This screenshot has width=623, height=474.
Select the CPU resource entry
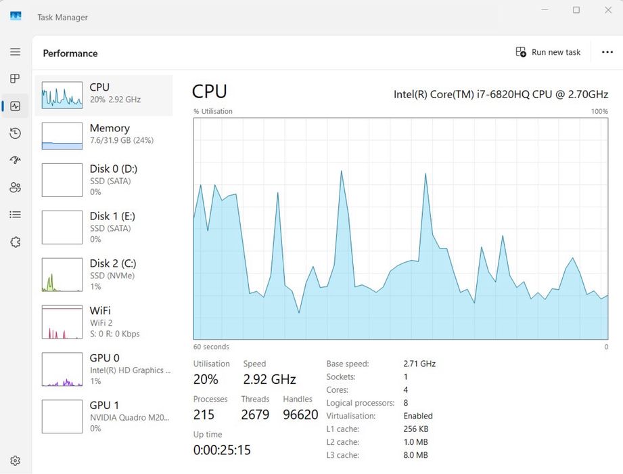104,95
